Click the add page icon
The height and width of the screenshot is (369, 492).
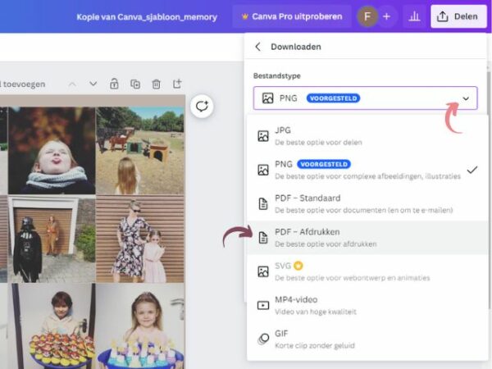tap(176, 84)
